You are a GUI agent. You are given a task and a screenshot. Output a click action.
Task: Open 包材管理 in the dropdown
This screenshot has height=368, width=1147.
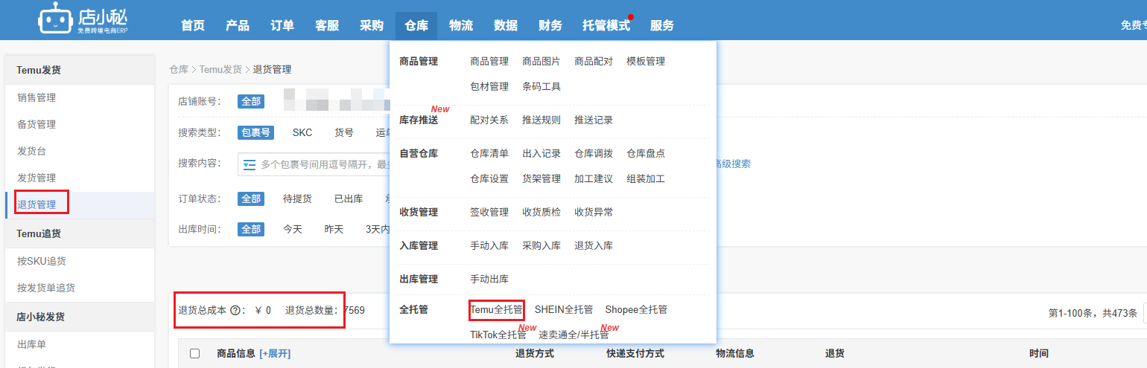coord(489,86)
